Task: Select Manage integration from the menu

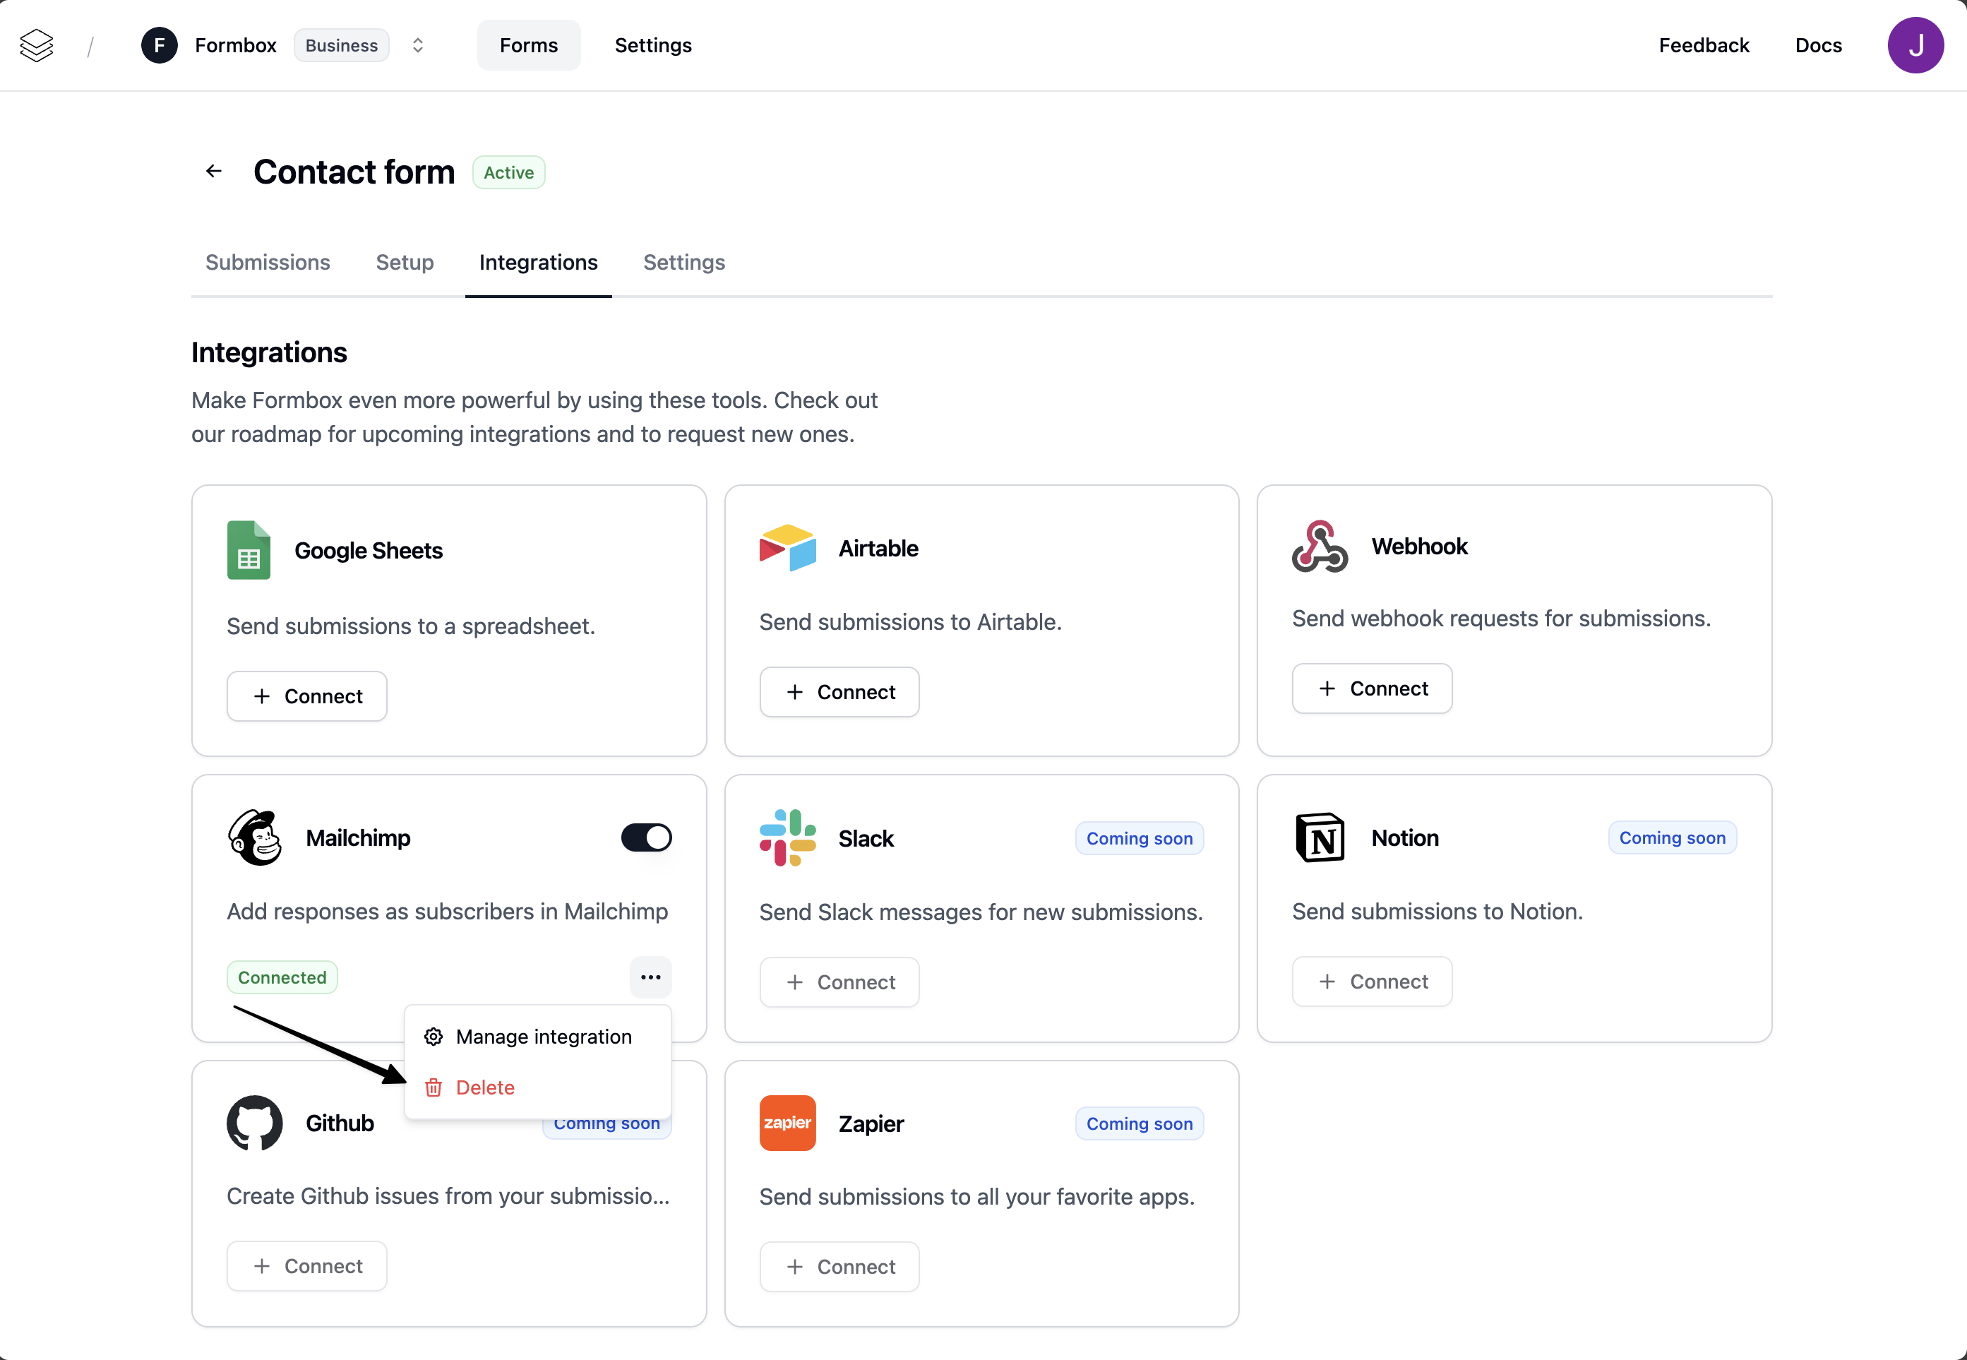Action: pyautogui.click(x=543, y=1037)
